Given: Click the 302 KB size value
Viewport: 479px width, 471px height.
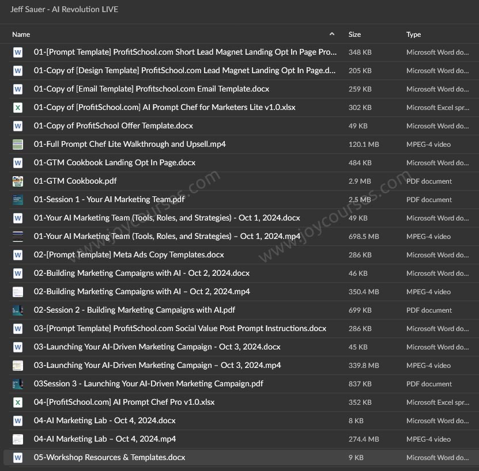Looking at the screenshot, I should click(x=360, y=108).
